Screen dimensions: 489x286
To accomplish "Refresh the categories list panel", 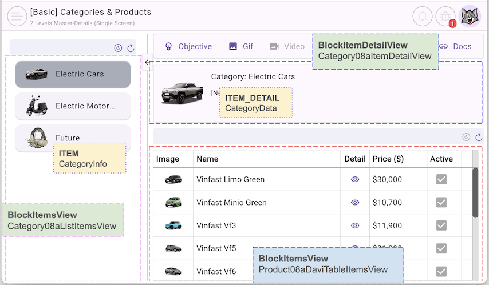I will 131,49.
